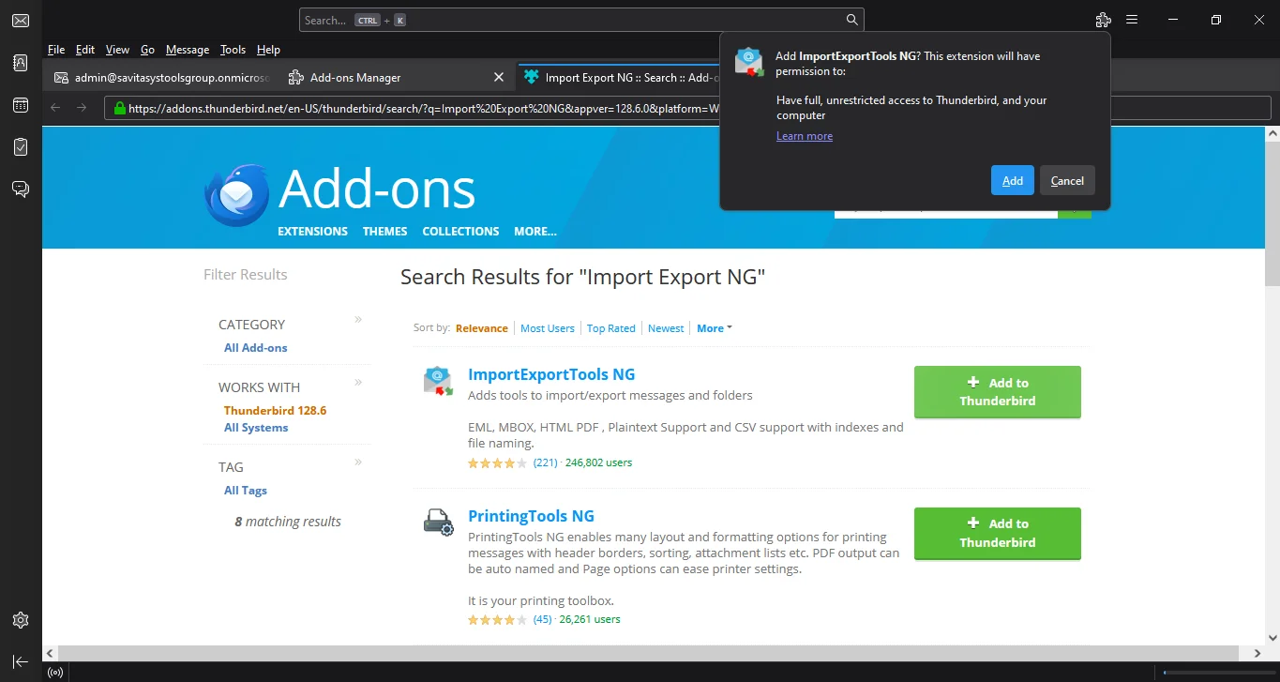The height and width of the screenshot is (682, 1280).
Task: Open the Help menu
Action: pyautogui.click(x=268, y=50)
